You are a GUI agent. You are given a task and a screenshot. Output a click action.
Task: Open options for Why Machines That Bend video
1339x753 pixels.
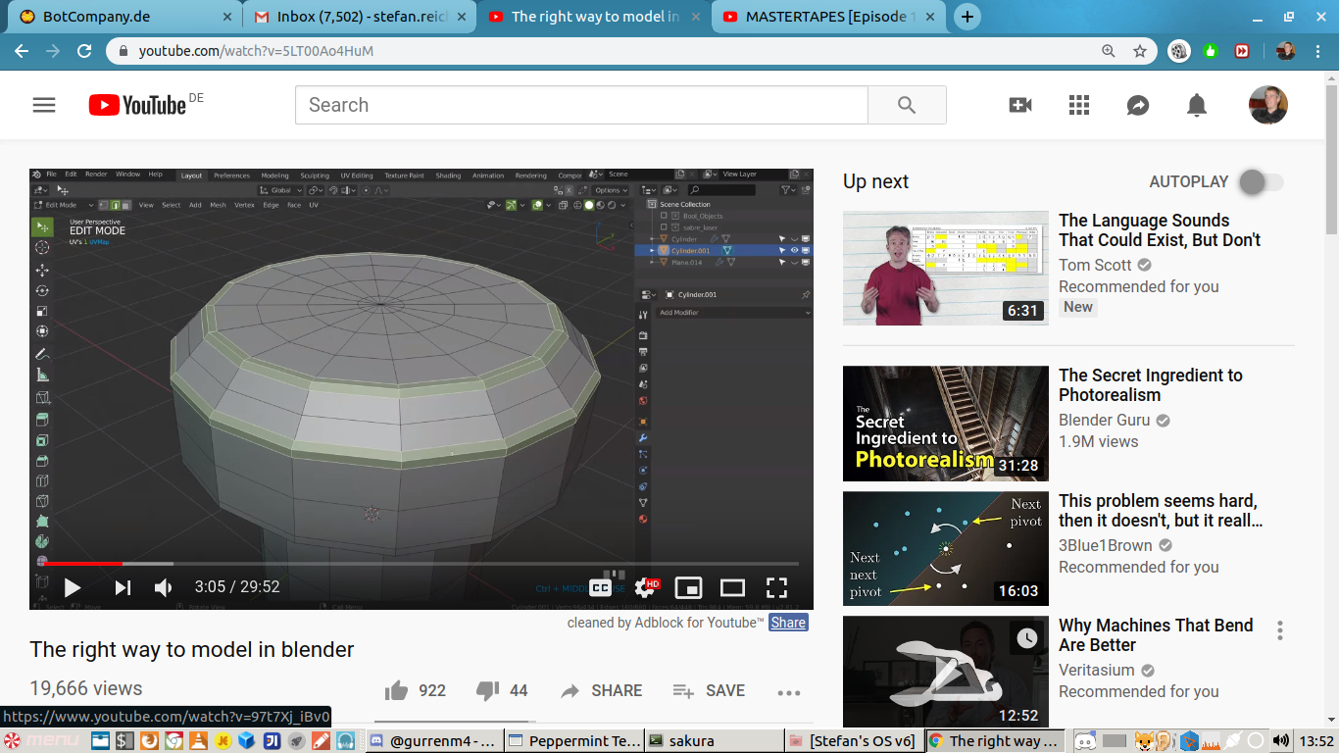(1279, 630)
